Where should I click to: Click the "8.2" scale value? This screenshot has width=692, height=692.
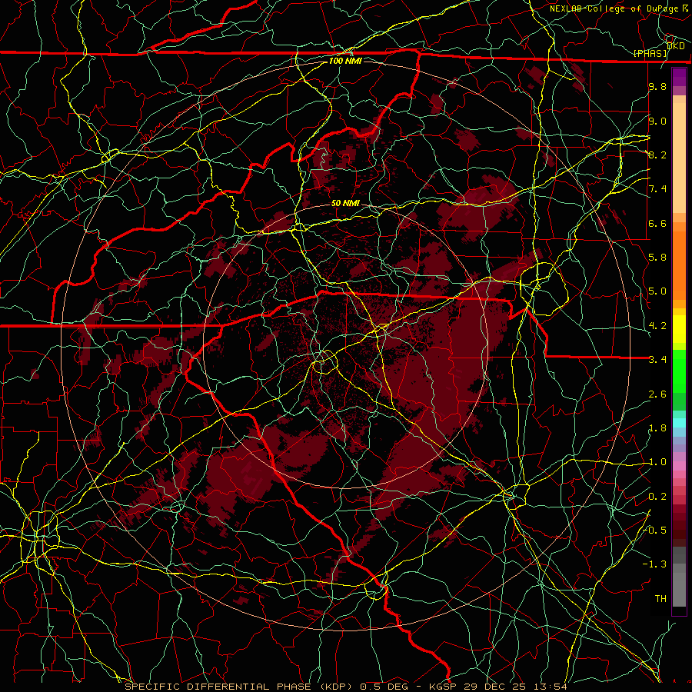pyautogui.click(x=657, y=155)
